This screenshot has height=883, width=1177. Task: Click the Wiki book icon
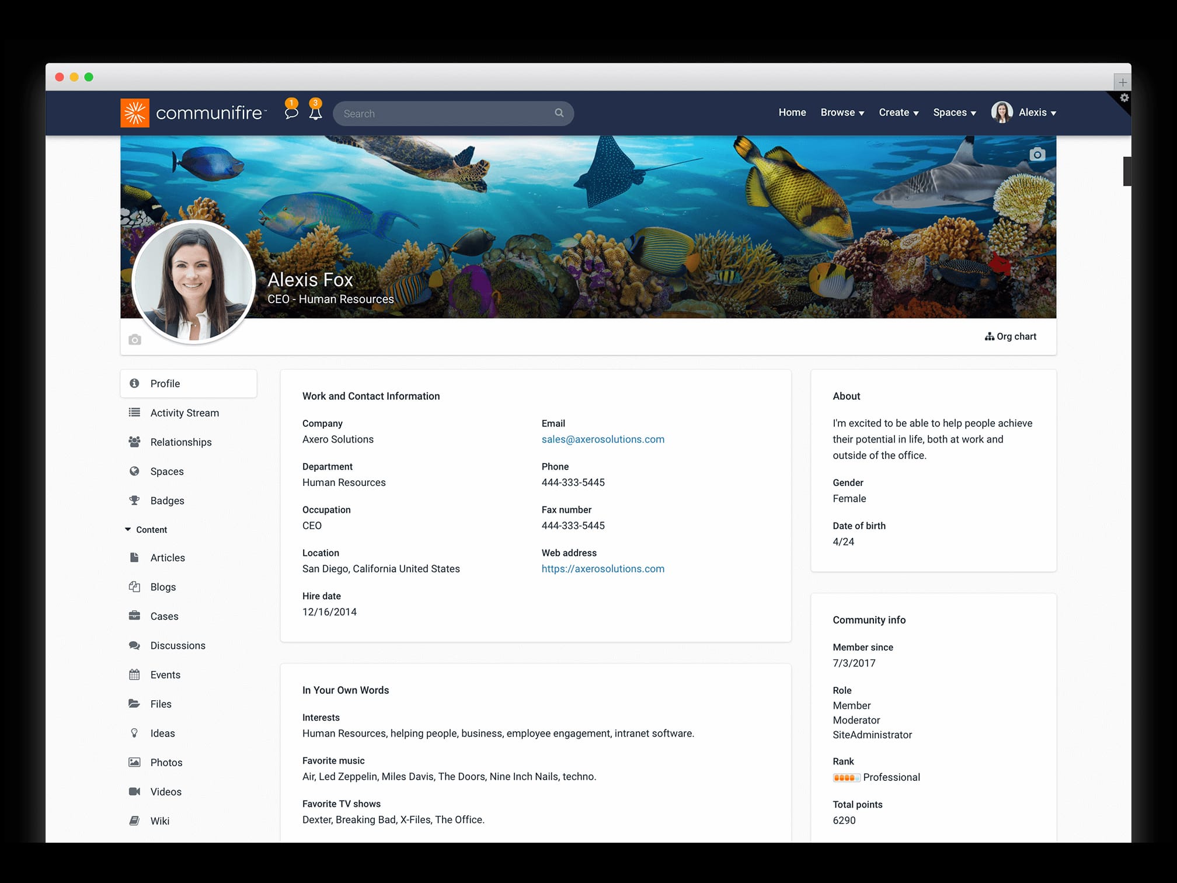pos(134,821)
